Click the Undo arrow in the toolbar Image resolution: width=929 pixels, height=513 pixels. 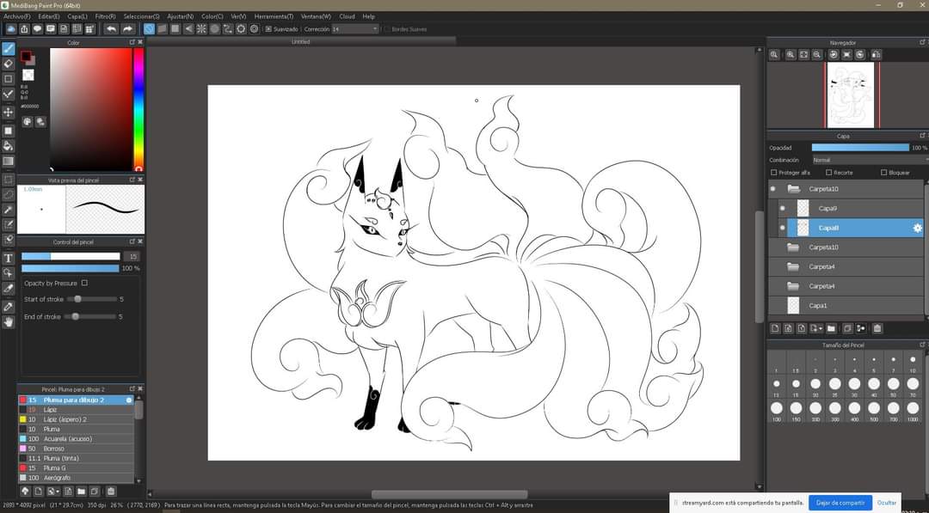111,28
